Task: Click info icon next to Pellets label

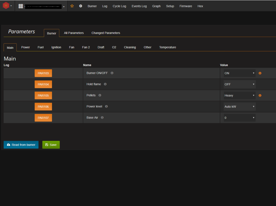Action: (x=100, y=95)
